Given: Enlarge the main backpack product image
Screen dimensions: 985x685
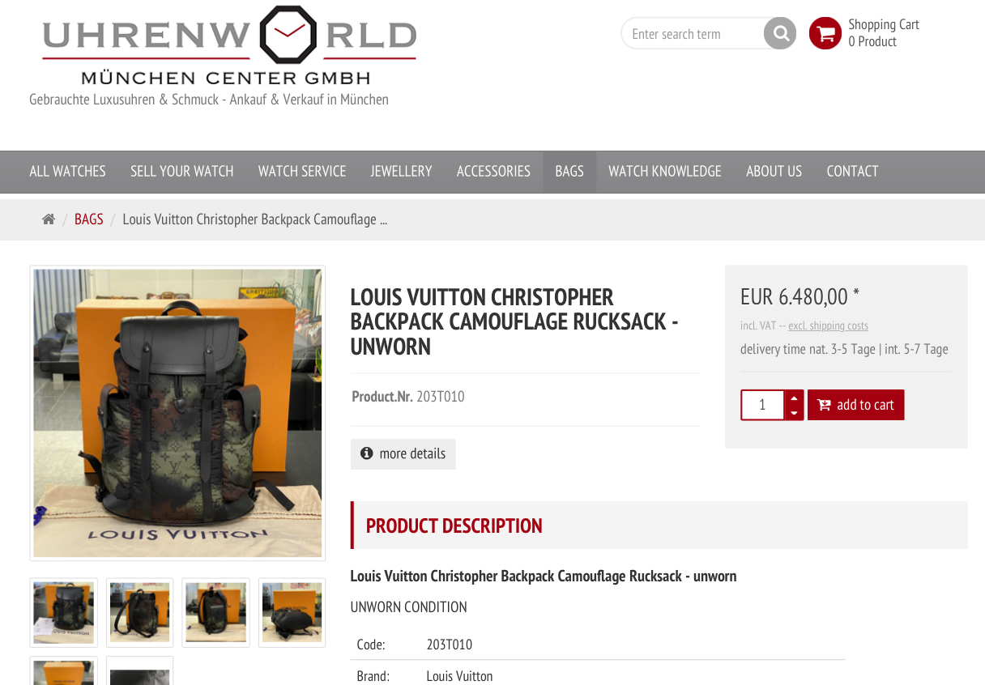Looking at the screenshot, I should tap(177, 413).
